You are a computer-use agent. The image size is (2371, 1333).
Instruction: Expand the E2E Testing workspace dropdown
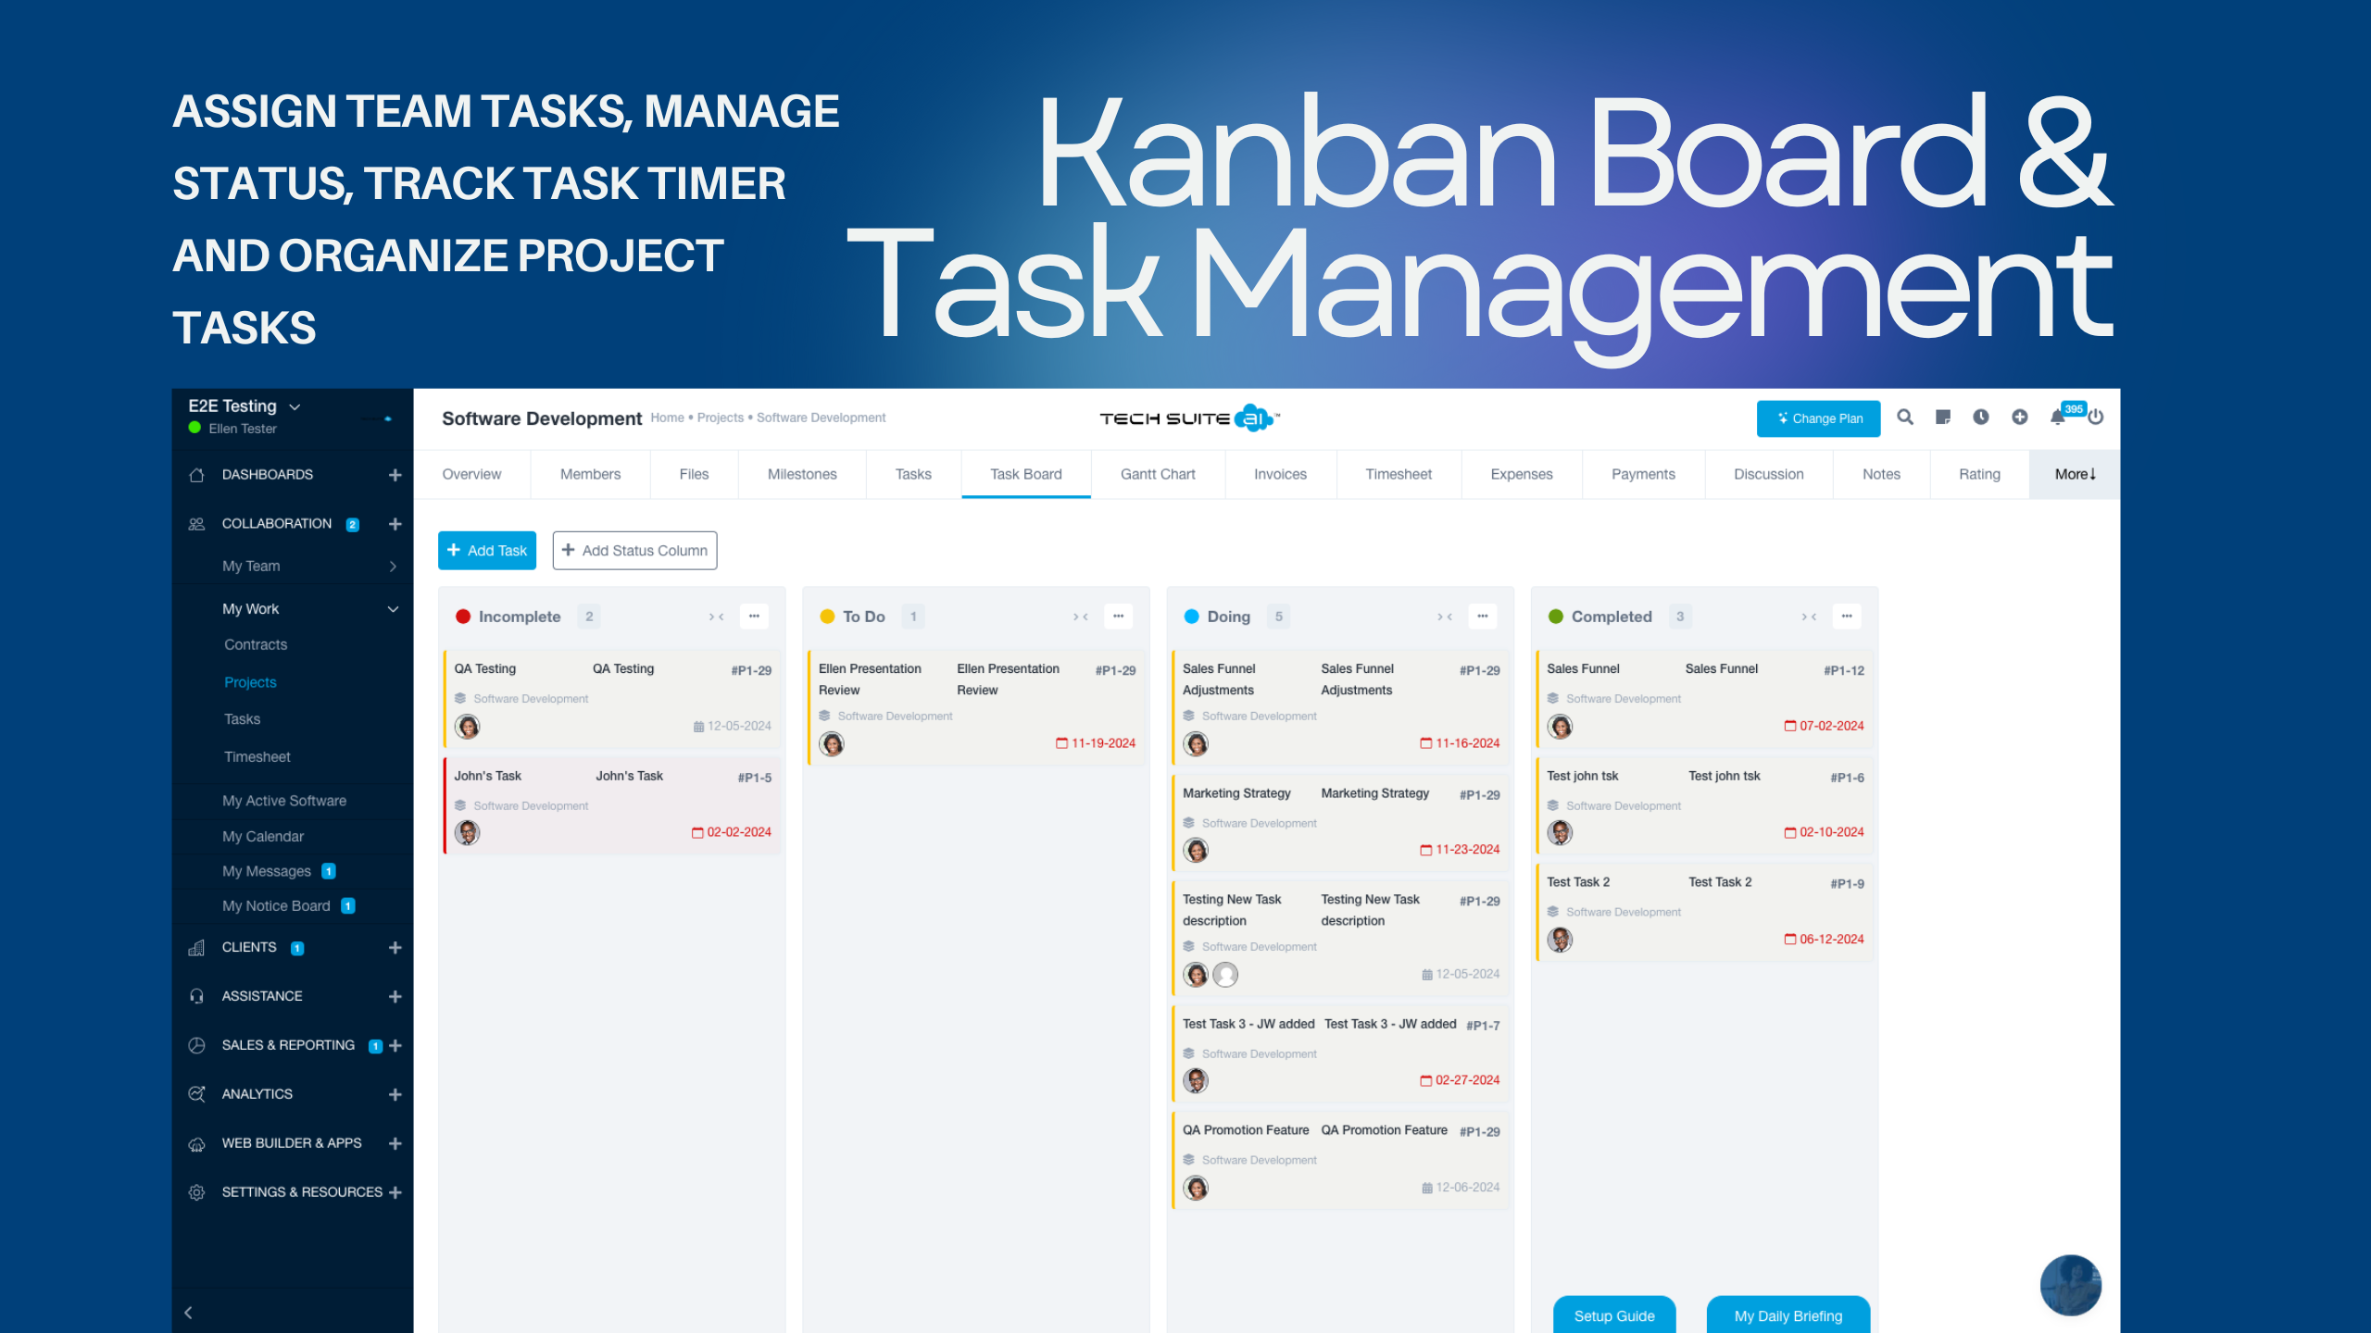(x=295, y=407)
